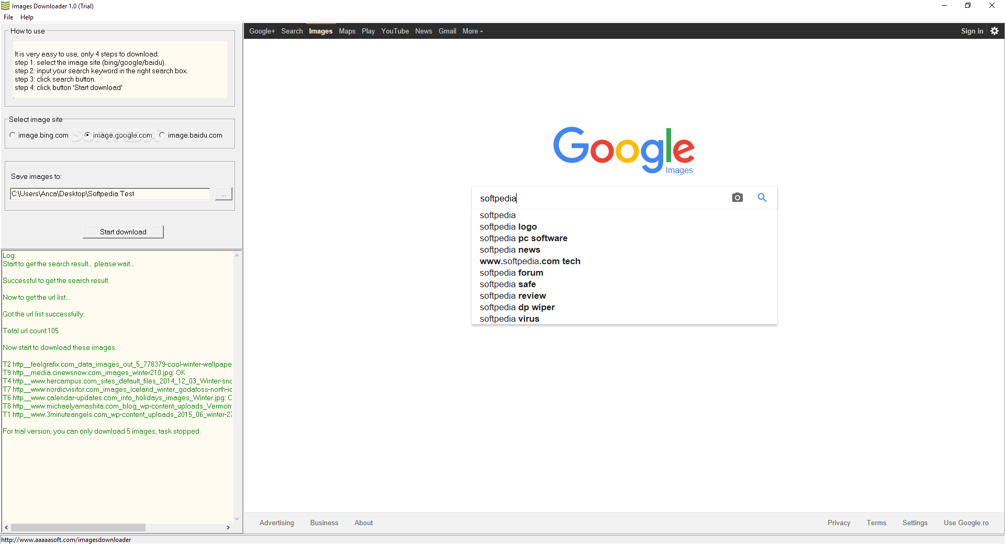Image resolution: width=1005 pixels, height=544 pixels.
Task: Click the Sign in link
Action: pos(972,31)
